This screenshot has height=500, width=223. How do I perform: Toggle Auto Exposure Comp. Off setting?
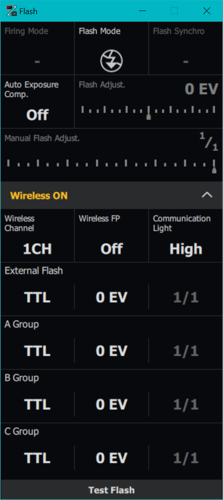point(38,115)
